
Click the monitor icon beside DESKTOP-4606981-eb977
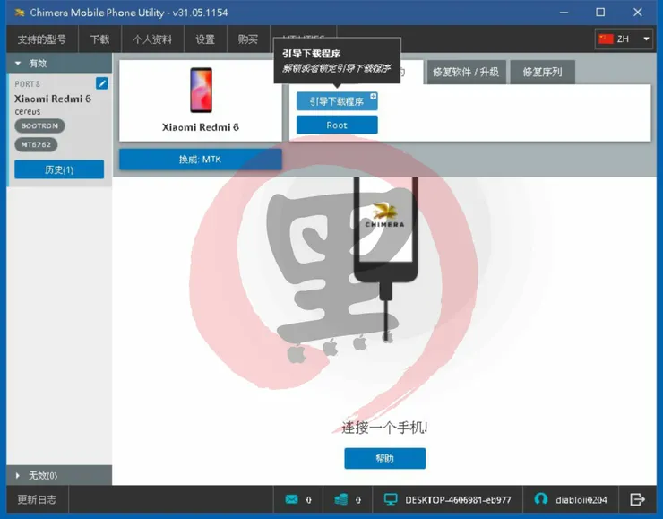coord(391,499)
